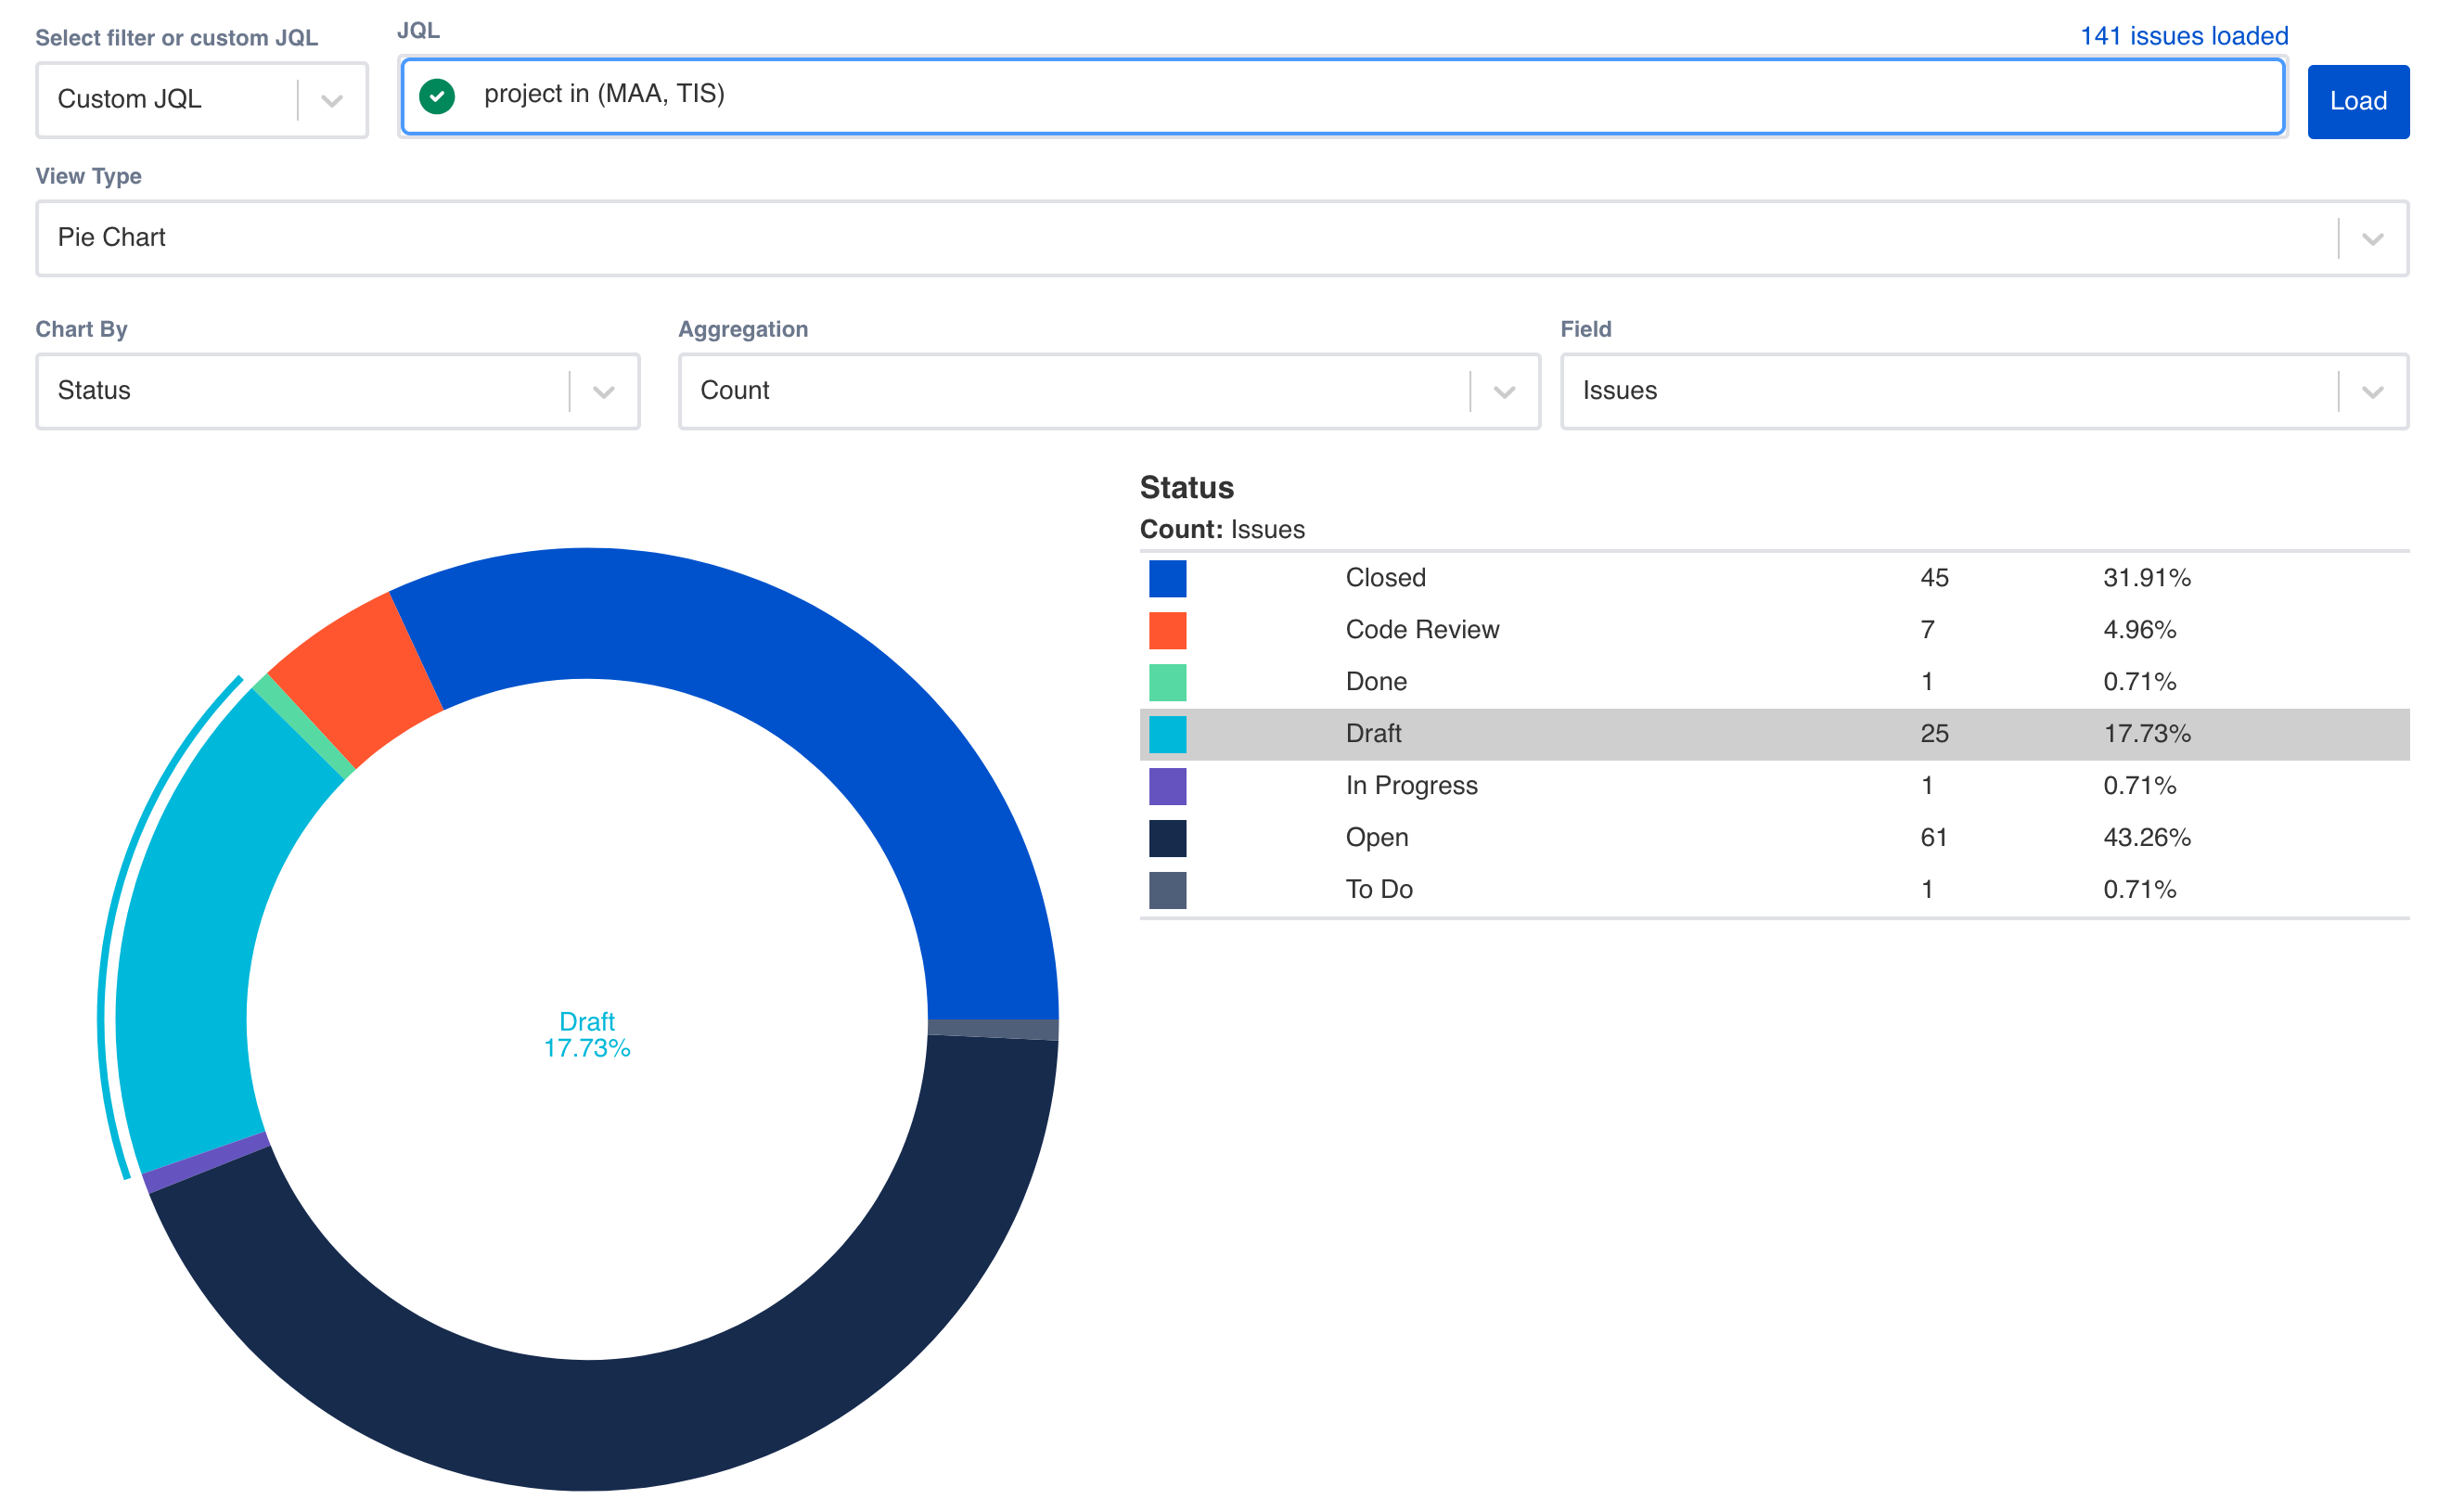The height and width of the screenshot is (1512, 2438).
Task: Click the 141 issues loaded link
Action: [x=2184, y=35]
